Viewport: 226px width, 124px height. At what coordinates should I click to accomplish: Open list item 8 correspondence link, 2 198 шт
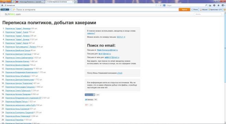point(18,54)
